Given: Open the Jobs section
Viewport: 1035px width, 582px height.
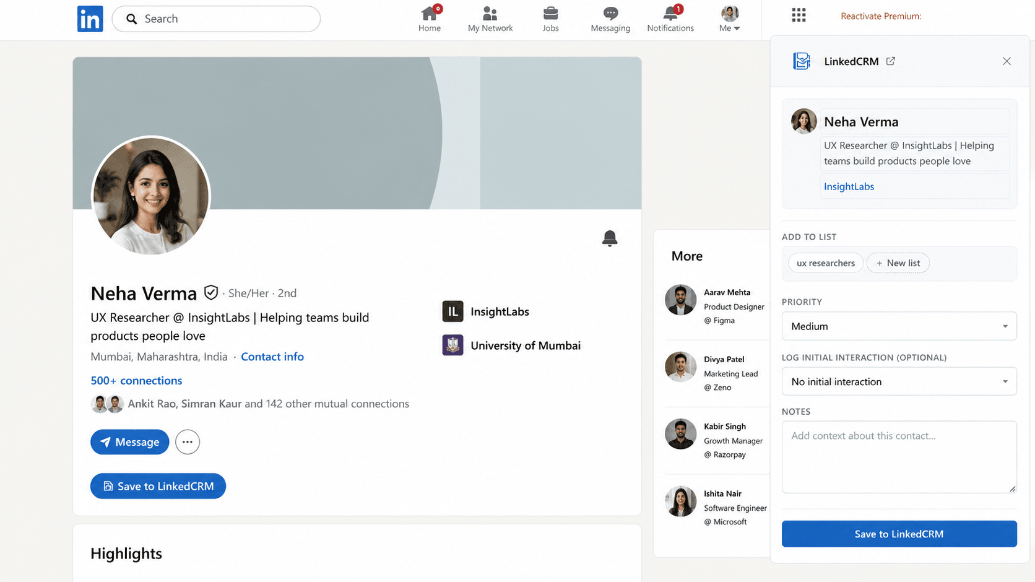Looking at the screenshot, I should [550, 19].
